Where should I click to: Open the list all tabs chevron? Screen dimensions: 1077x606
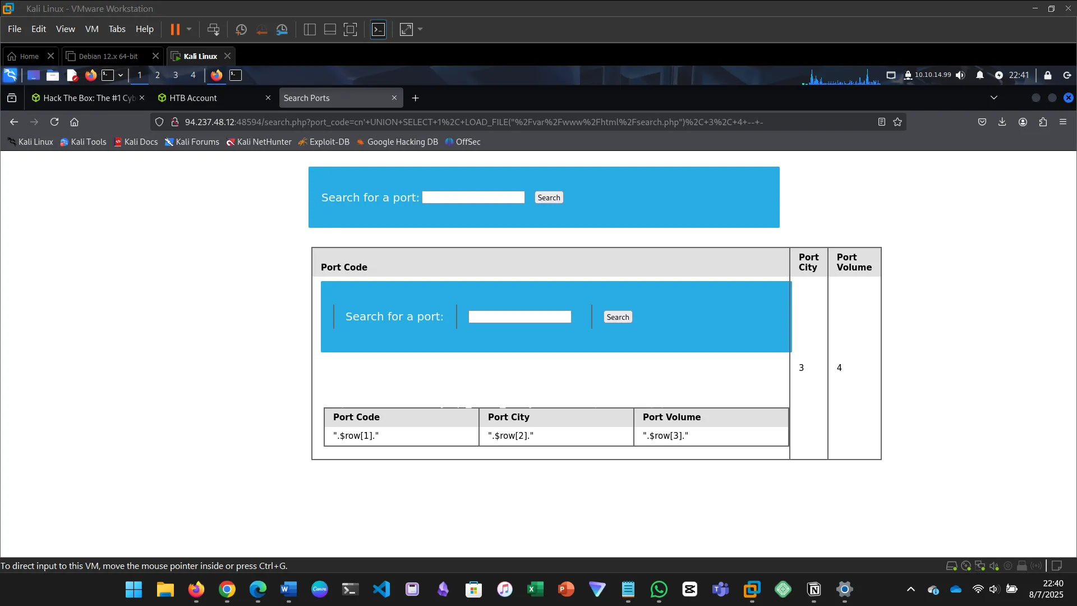(994, 98)
